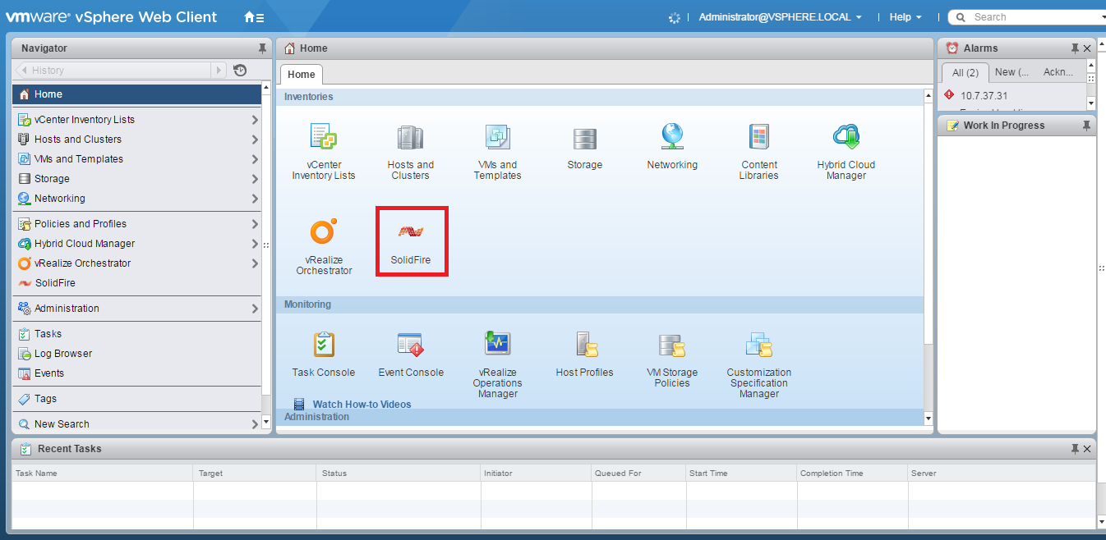Open vRealize Orchestrator icon in Inventories

(323, 231)
